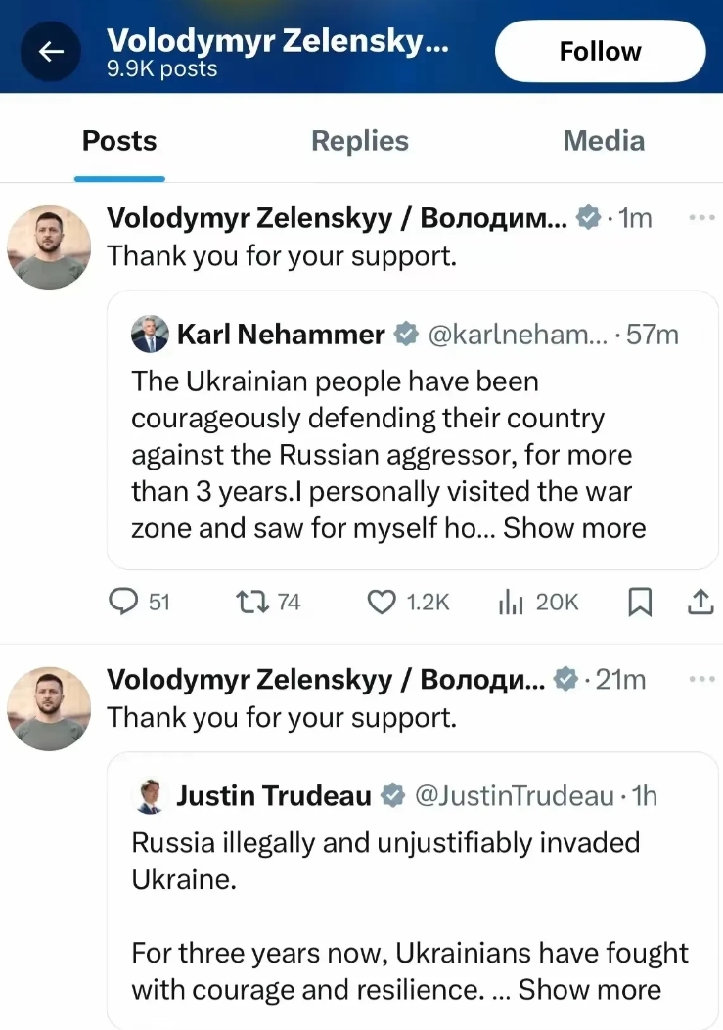Screen dimensions: 723x1030
Task: Open the Karl Nehammer name link
Action: pyautogui.click(x=281, y=335)
